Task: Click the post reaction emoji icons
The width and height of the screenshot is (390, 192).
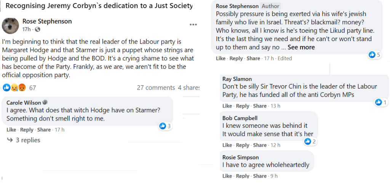Action: (x=15, y=88)
